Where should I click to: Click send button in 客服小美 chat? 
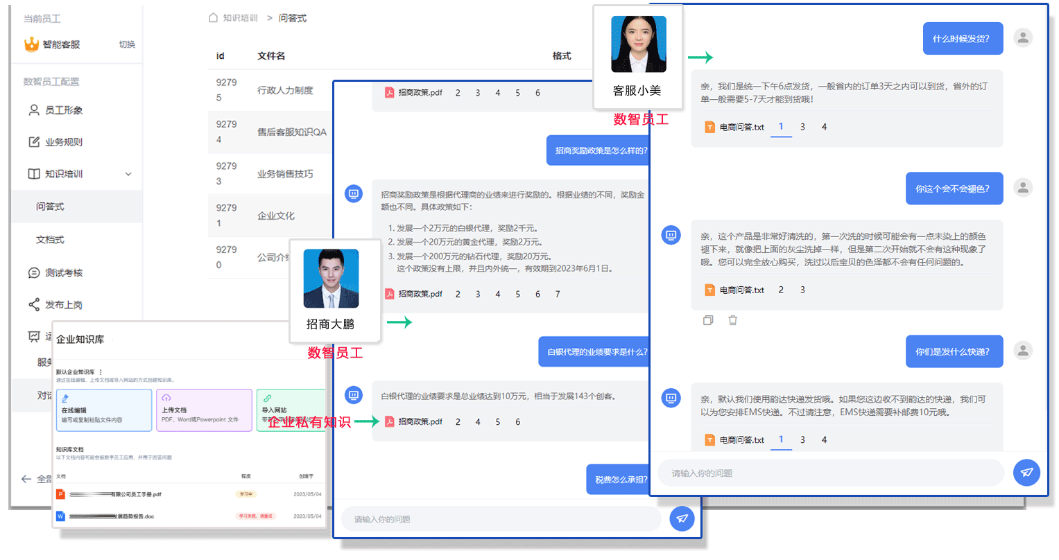1027,473
